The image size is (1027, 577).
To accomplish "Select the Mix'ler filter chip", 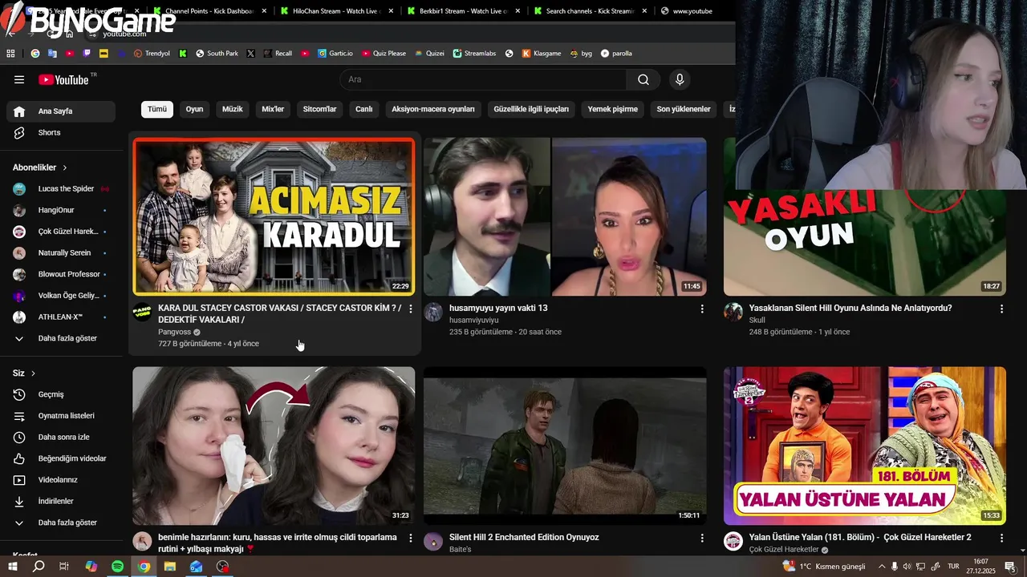I will [x=273, y=109].
